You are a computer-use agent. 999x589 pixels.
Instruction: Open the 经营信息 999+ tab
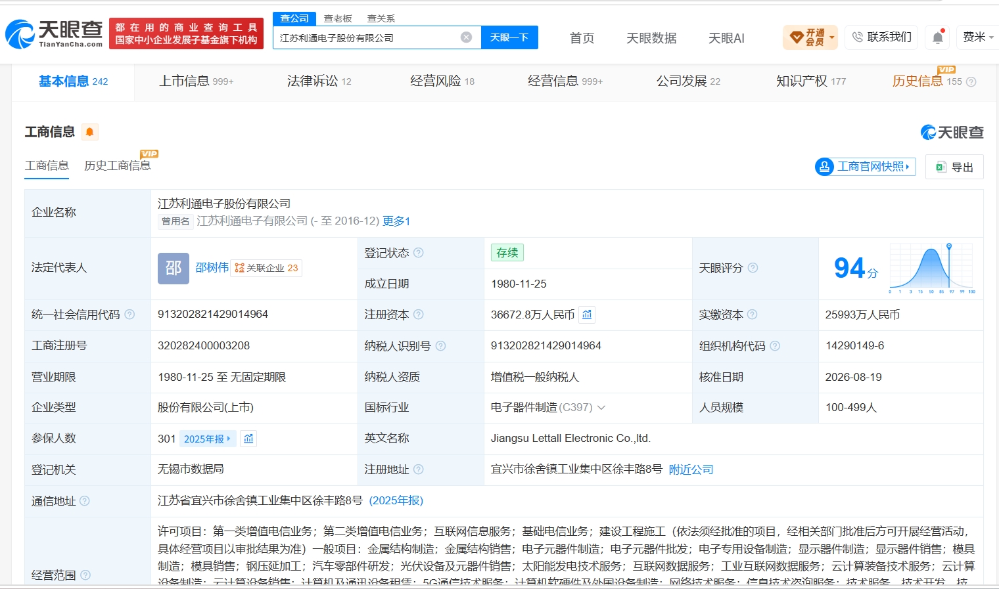pos(565,81)
